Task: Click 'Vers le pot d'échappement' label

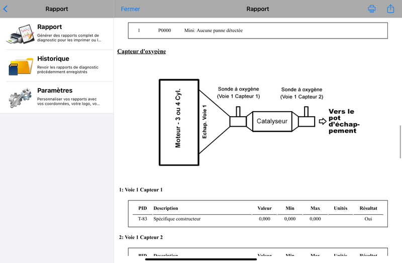Action: pos(344,121)
